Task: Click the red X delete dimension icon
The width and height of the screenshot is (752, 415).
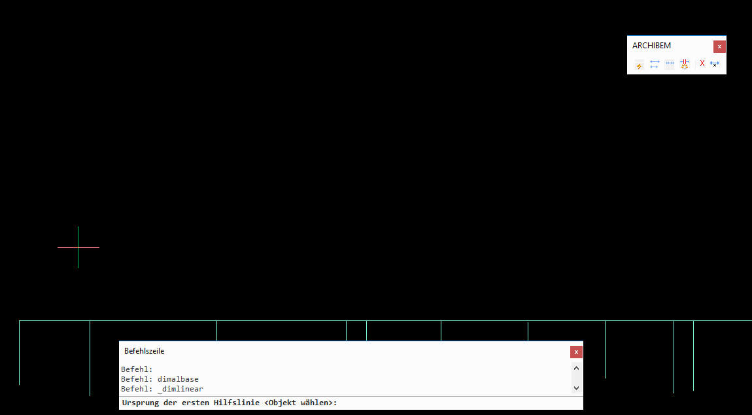Action: 702,63
